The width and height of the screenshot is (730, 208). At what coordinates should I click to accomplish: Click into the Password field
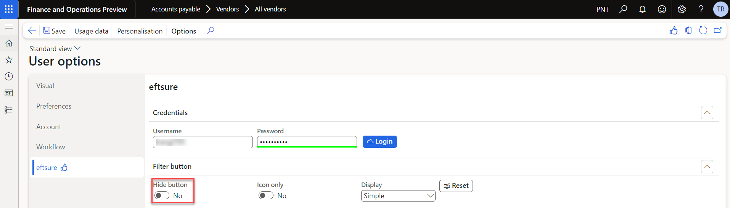(307, 142)
